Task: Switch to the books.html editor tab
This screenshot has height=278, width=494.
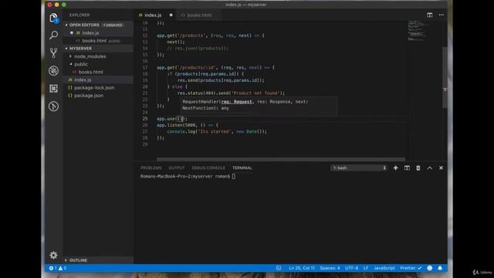Action: pos(199,15)
